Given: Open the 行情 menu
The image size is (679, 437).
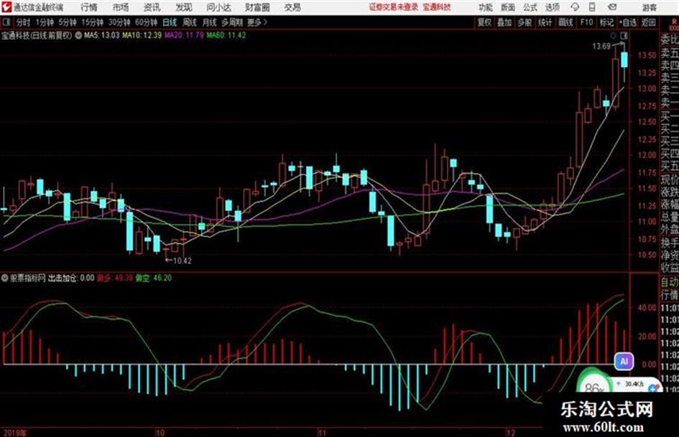Looking at the screenshot, I should [x=89, y=7].
